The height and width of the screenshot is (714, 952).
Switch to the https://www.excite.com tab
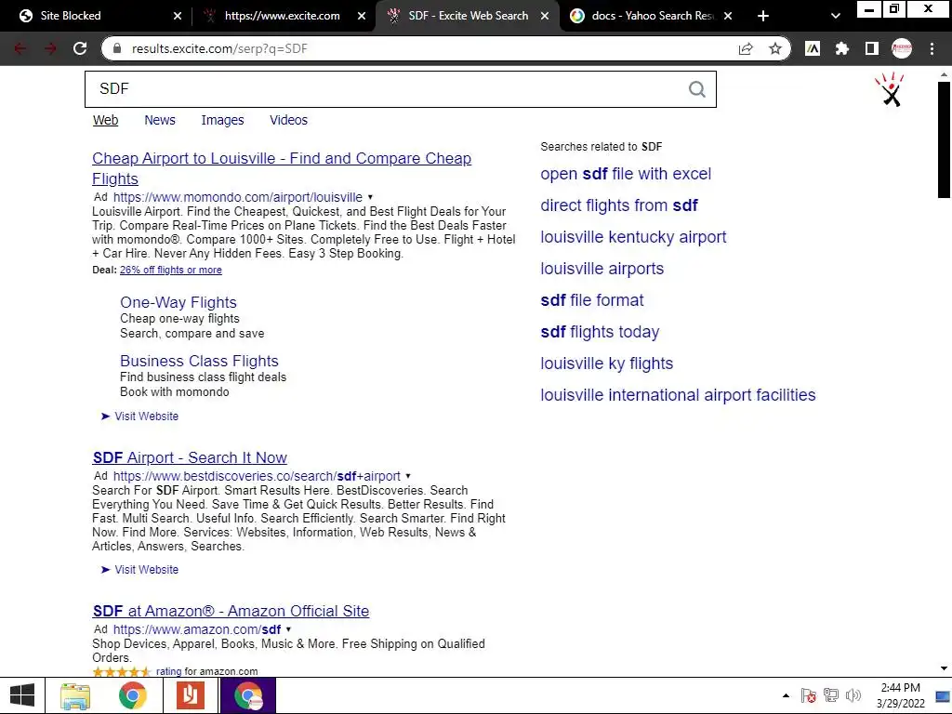282,16
